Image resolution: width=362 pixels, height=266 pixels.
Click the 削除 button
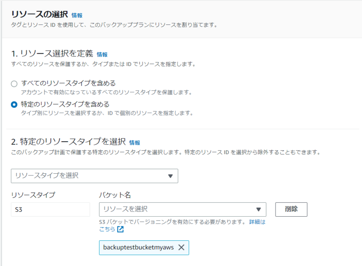coord(291,209)
